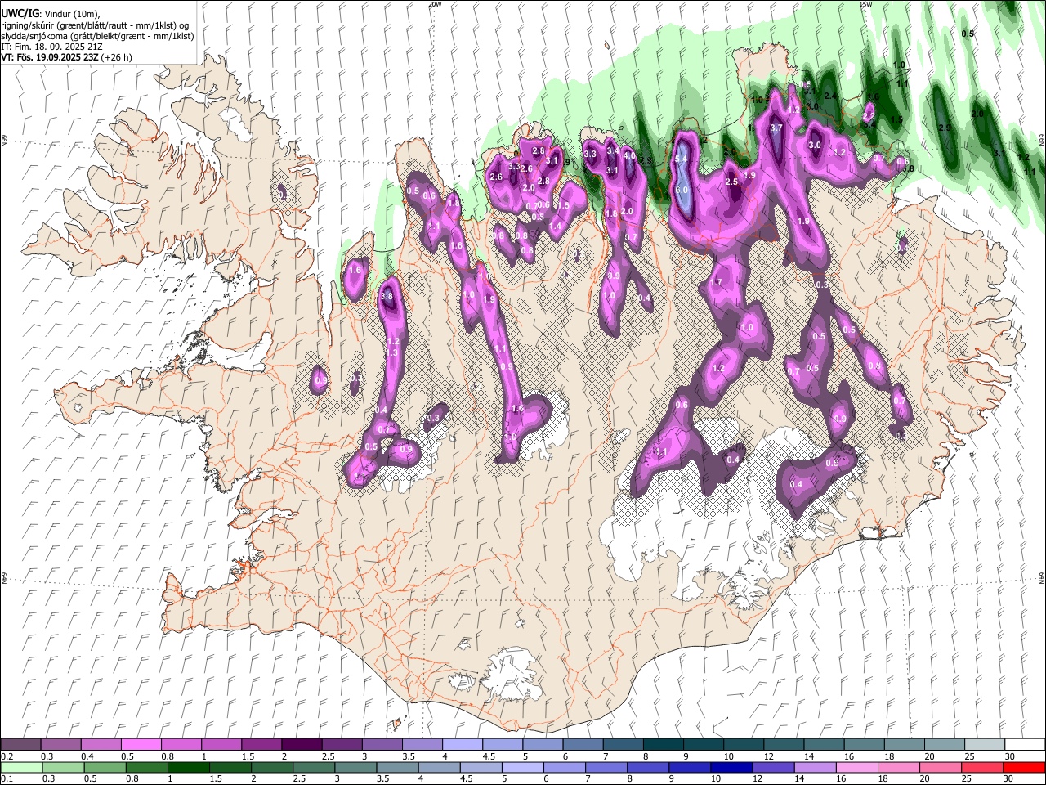Click the '5.4' value label on the map
Image resolution: width=1046 pixels, height=785 pixels.
682,159
